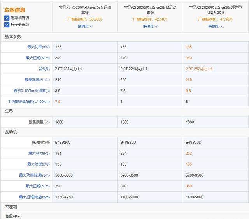This screenshot has width=249, height=219.
Task: Open 换辆车 dropdown for xDrive30i model
Action: (216, 26)
